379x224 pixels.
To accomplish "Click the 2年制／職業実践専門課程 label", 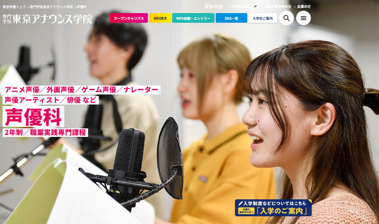I will click(45, 133).
